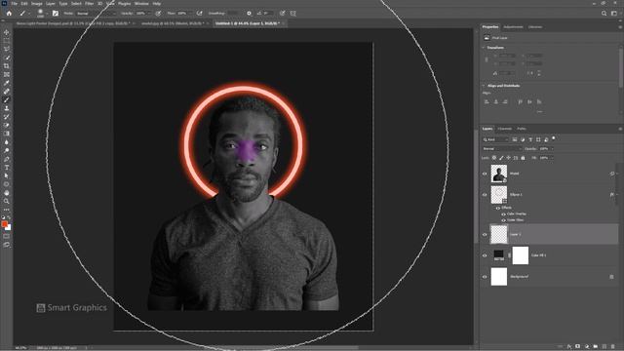Select the Eyedropper tool
The width and height of the screenshot is (624, 351).
click(7, 83)
